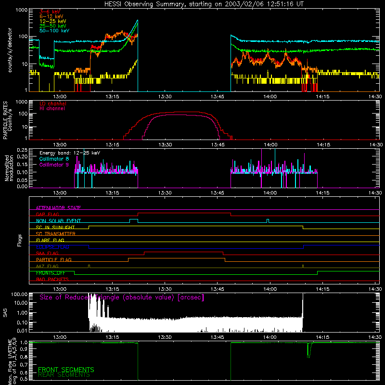Select the 6-12 keV legend label
Screen dimensions: 385x385
(51, 16)
